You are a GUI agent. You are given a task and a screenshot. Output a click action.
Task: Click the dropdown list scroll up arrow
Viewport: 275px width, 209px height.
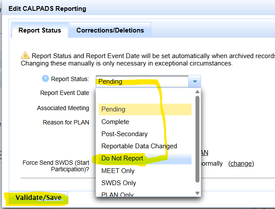(x=197, y=92)
